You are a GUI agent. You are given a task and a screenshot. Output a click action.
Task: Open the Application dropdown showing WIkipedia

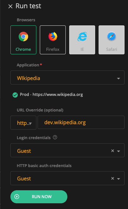[67, 78]
